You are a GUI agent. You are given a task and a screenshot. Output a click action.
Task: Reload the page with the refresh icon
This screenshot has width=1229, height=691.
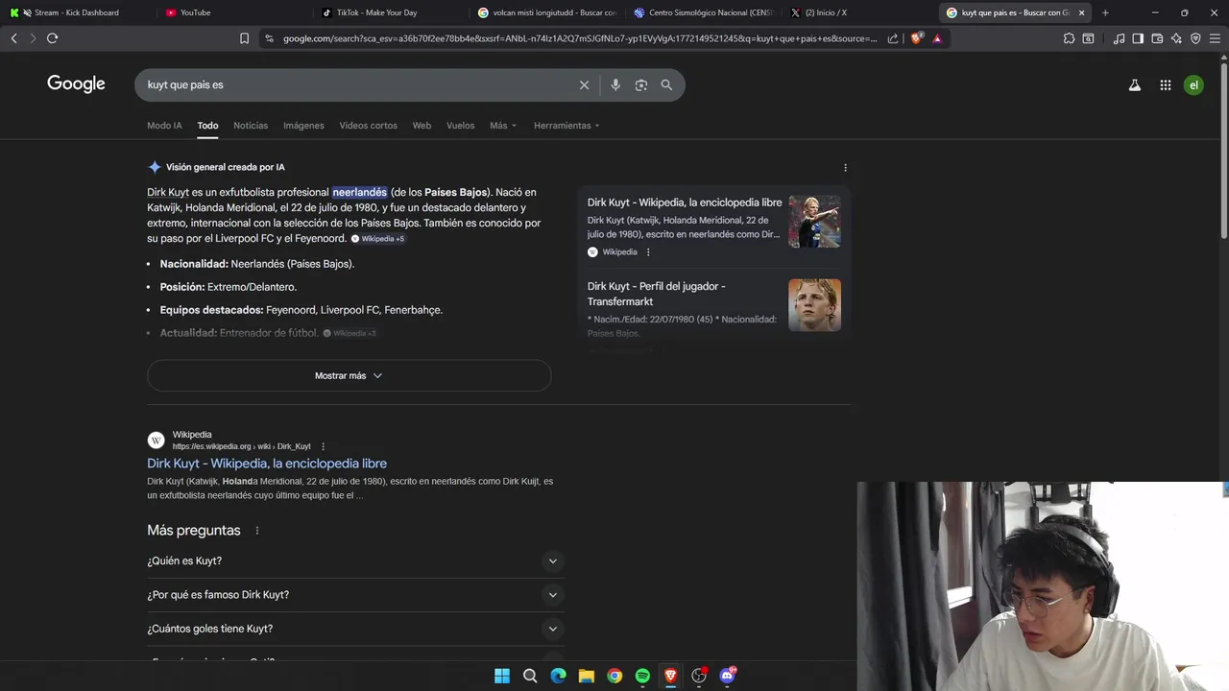pyautogui.click(x=52, y=38)
